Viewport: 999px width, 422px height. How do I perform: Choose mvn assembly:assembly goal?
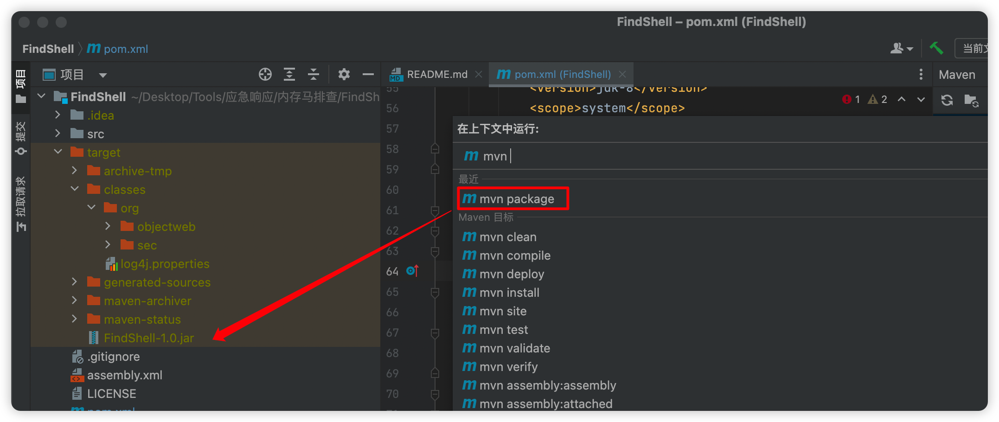[548, 385]
